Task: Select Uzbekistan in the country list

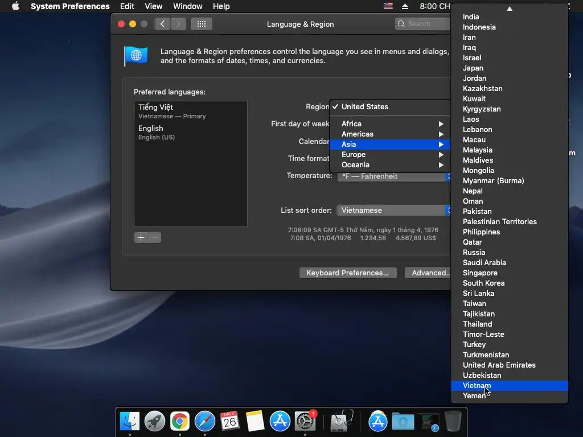Action: pos(510,376)
